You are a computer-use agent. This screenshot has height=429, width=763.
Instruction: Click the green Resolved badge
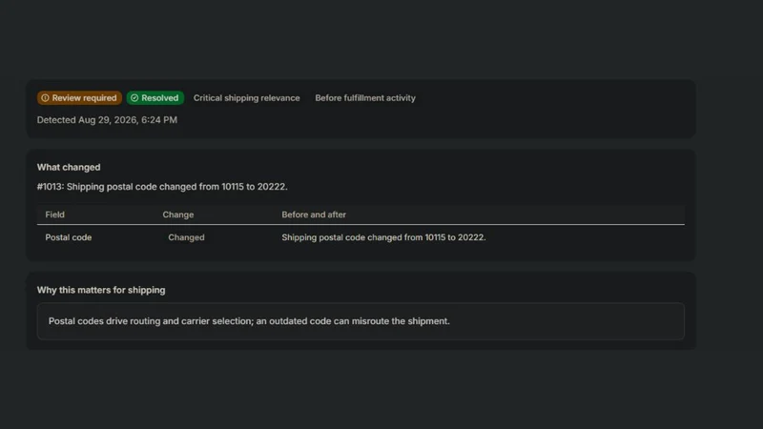tap(155, 98)
